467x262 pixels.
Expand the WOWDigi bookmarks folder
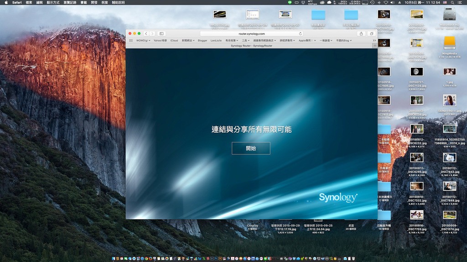click(x=143, y=40)
